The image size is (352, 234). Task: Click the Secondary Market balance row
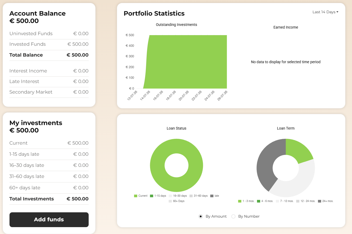(49, 92)
